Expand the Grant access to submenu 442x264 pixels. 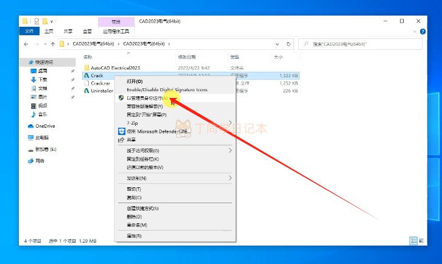[230, 150]
